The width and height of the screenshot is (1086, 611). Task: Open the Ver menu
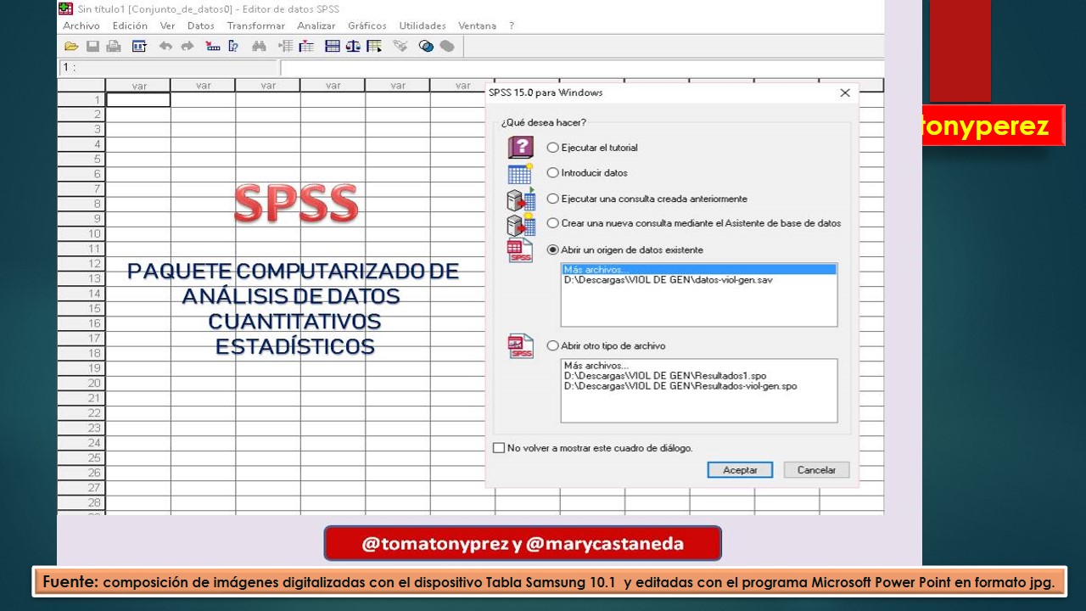[x=167, y=25]
